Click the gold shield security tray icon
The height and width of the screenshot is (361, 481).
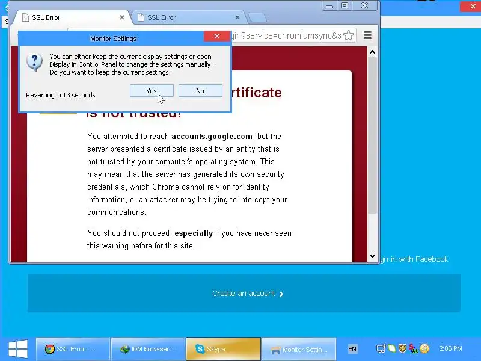coord(402,348)
